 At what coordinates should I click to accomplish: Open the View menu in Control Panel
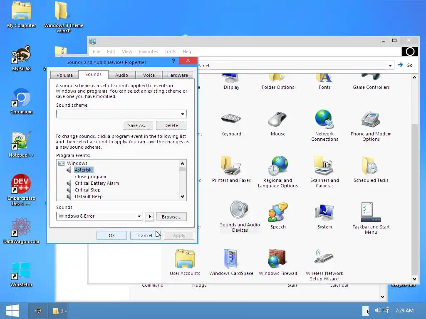pyautogui.click(x=127, y=52)
